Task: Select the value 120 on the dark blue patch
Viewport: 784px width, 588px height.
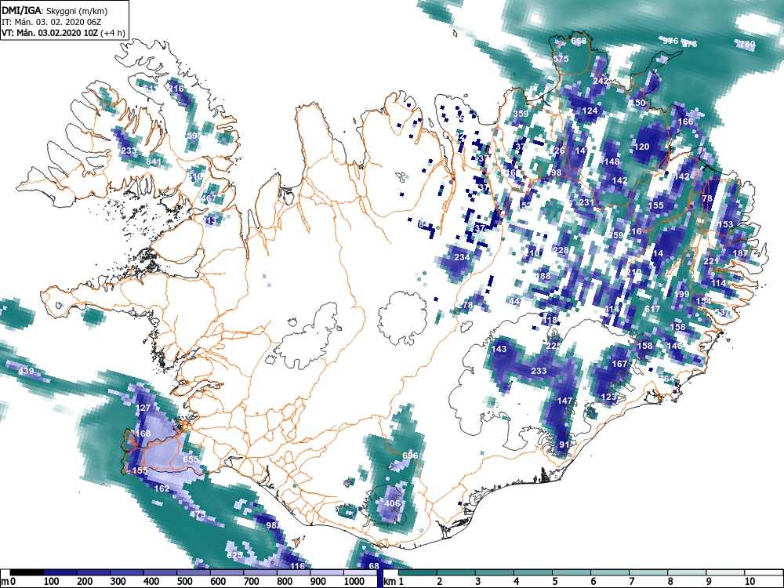Action: point(641,147)
